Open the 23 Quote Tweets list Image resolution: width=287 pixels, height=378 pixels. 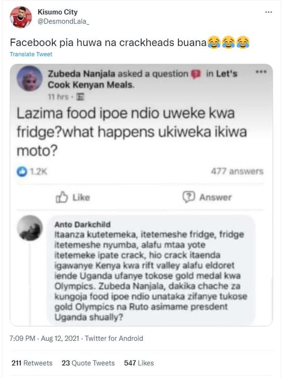tap(89, 363)
